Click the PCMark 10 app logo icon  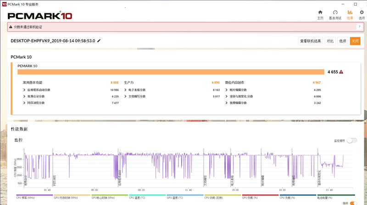pyautogui.click(x=4, y=4)
